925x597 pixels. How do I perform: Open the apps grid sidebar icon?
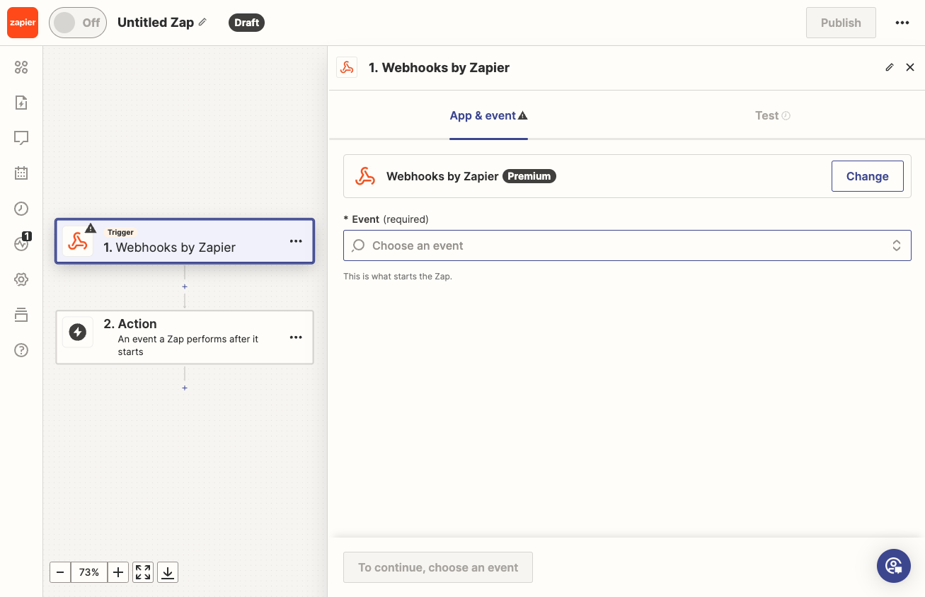[21, 67]
